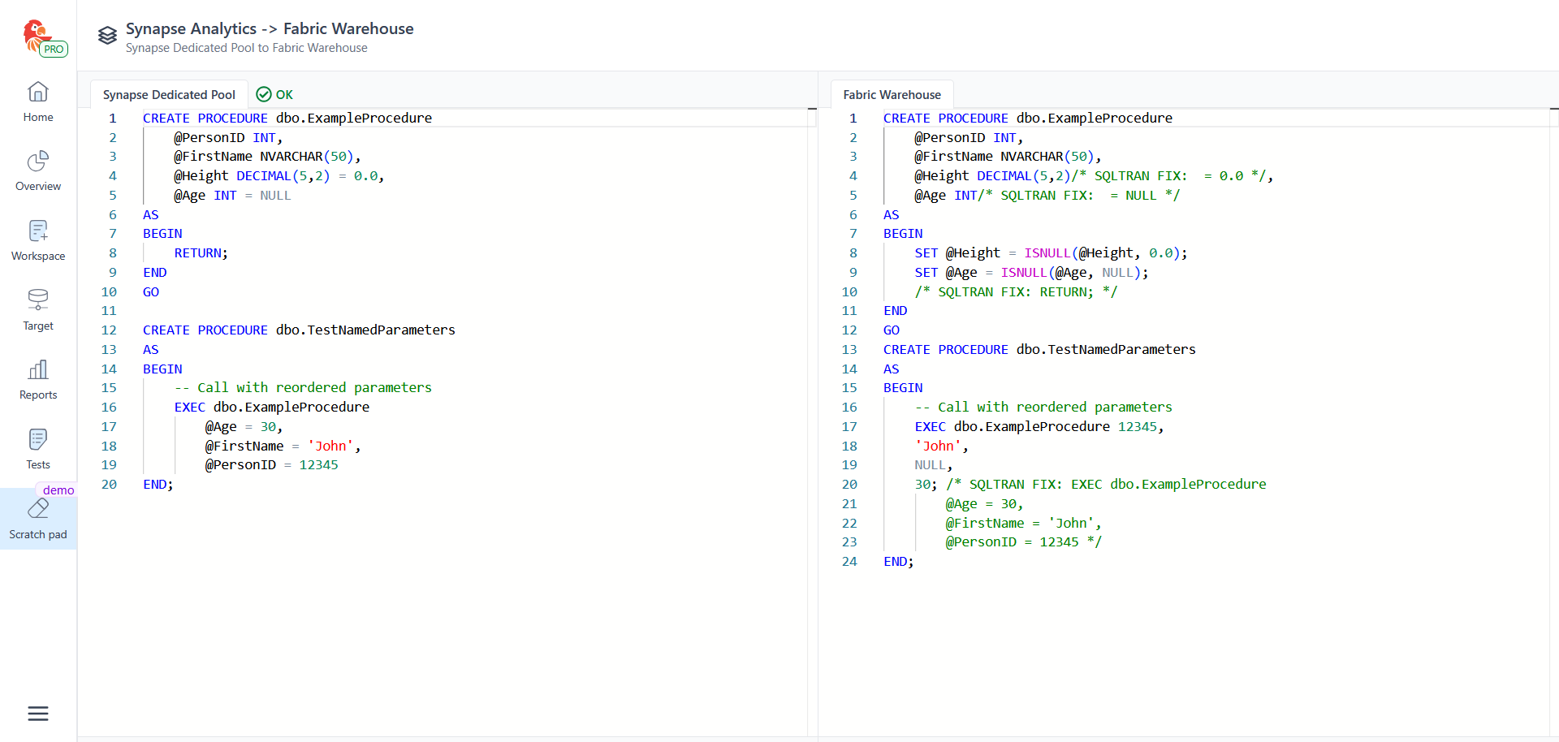
Task: Open the Tests checklist icon
Action: (38, 440)
